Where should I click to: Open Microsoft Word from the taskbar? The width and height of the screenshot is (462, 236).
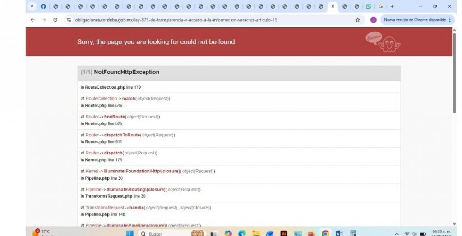(339, 233)
